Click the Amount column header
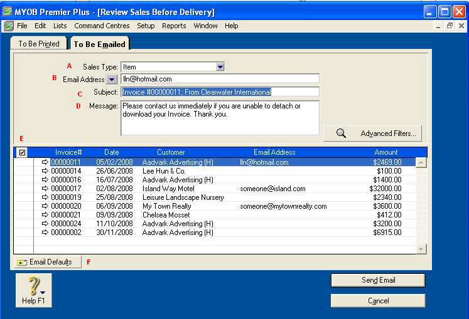Image resolution: width=469 pixels, height=319 pixels. 386,152
